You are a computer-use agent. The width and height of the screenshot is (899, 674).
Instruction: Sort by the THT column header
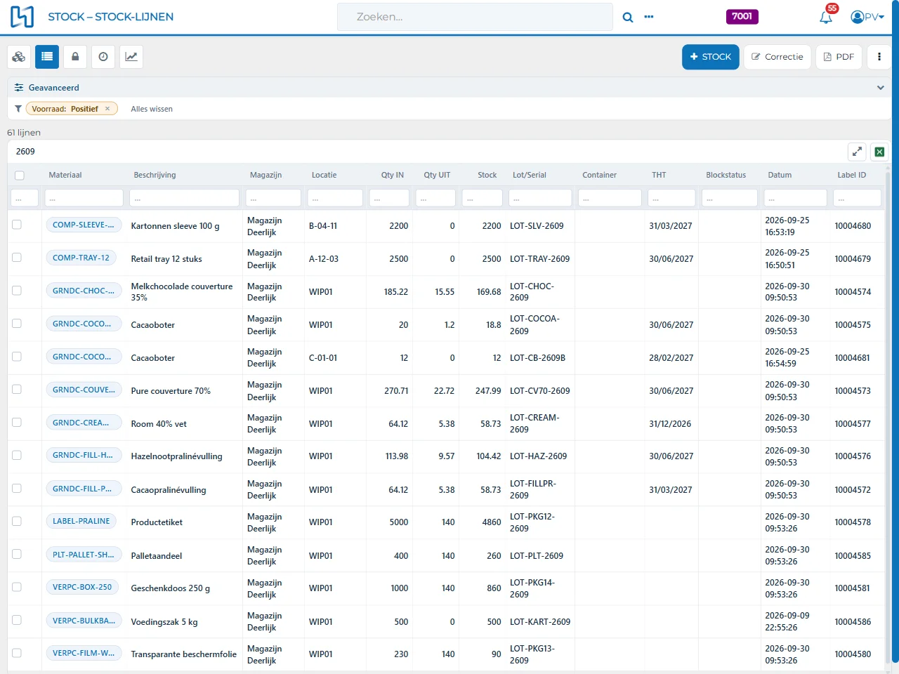[x=659, y=175]
